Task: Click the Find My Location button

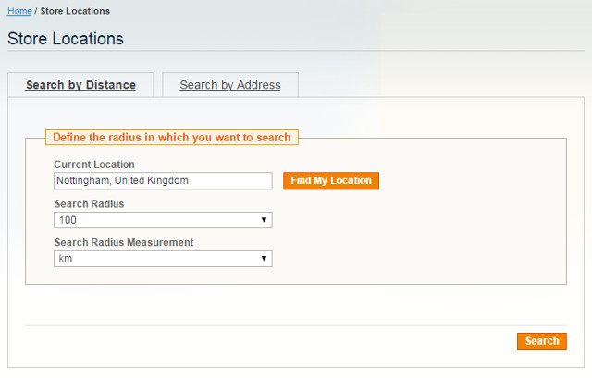Action: (x=331, y=181)
